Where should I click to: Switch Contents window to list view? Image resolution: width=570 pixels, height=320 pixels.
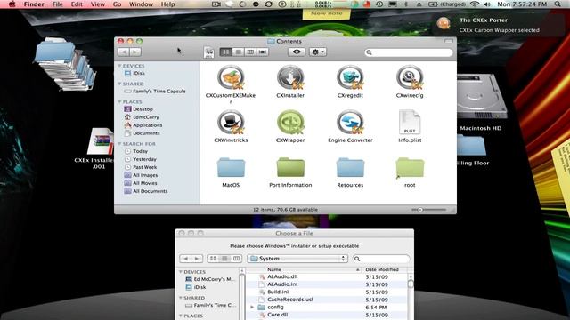238,52
